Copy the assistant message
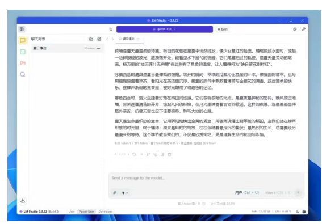Image resolution: width=322 pixels, height=224 pixels. click(156, 154)
